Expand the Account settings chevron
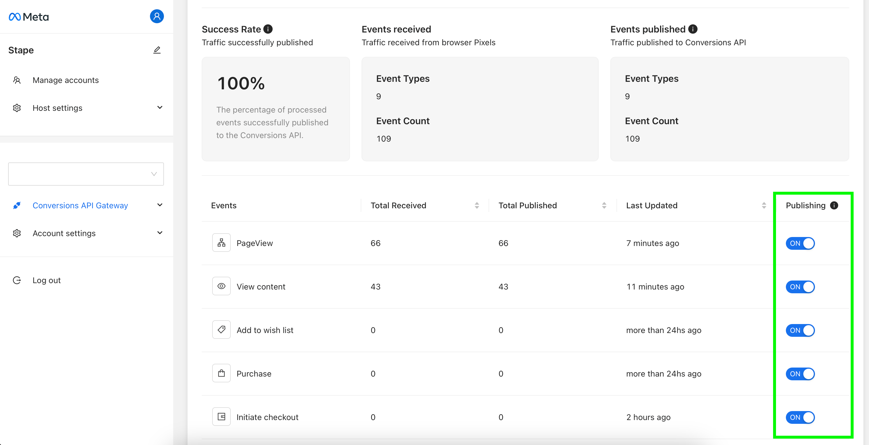Viewport: 869px width, 445px height. point(160,233)
